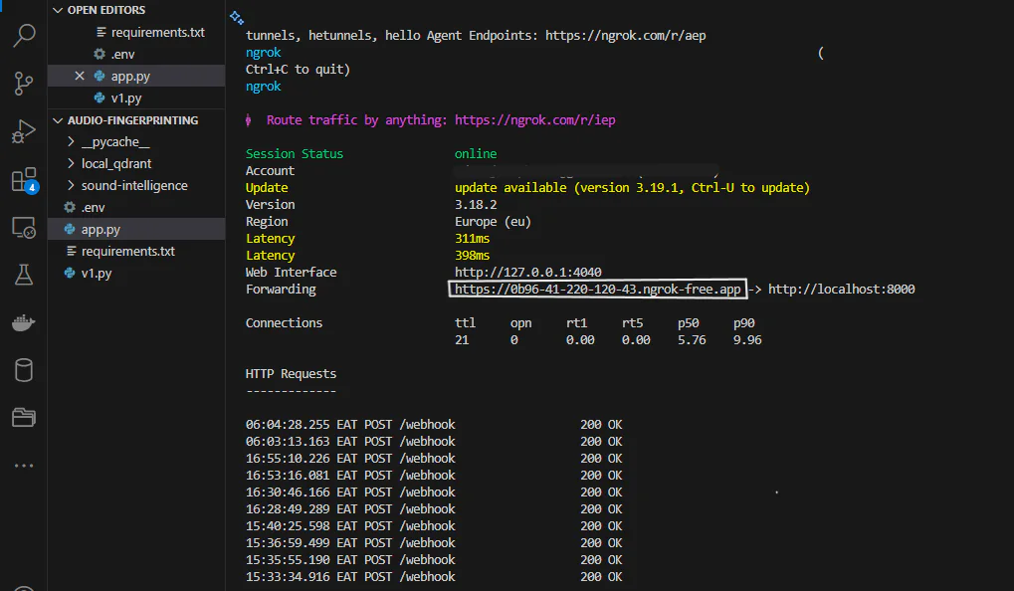This screenshot has height=591, width=1014.
Task: Click the p90 value 9.96
Action: coord(747,340)
